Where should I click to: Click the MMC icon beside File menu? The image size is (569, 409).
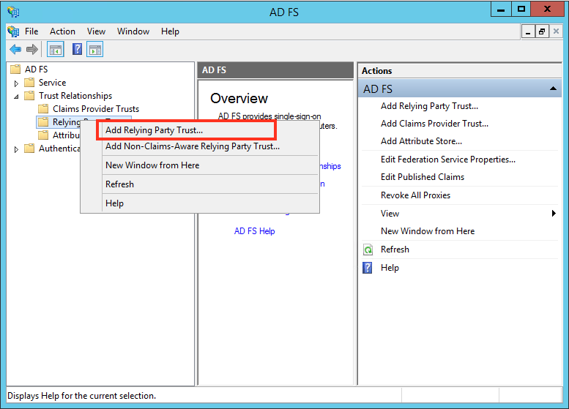coord(13,31)
